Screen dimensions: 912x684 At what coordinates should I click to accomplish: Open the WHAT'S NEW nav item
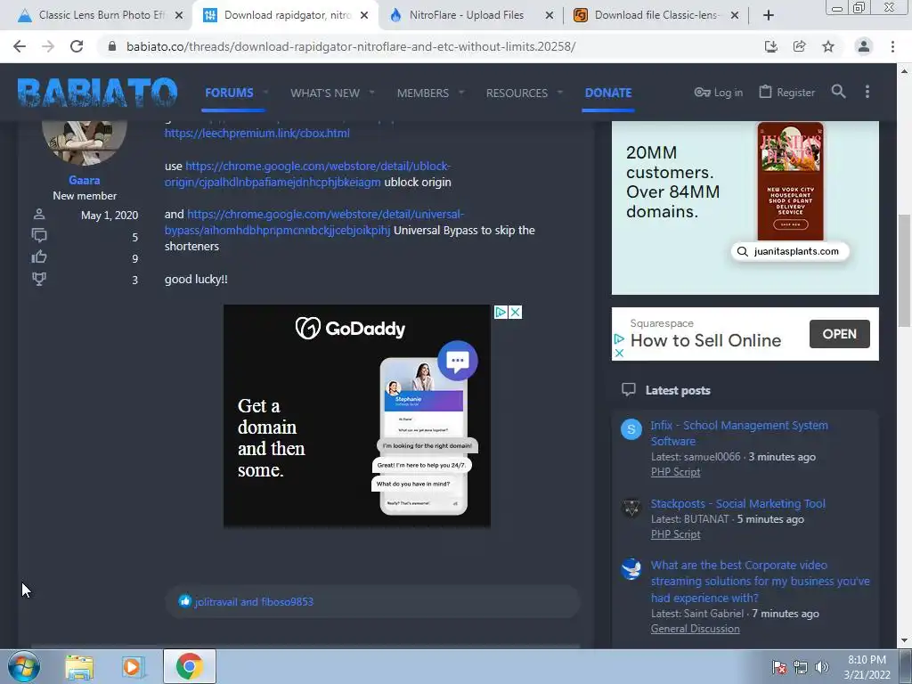click(x=325, y=93)
